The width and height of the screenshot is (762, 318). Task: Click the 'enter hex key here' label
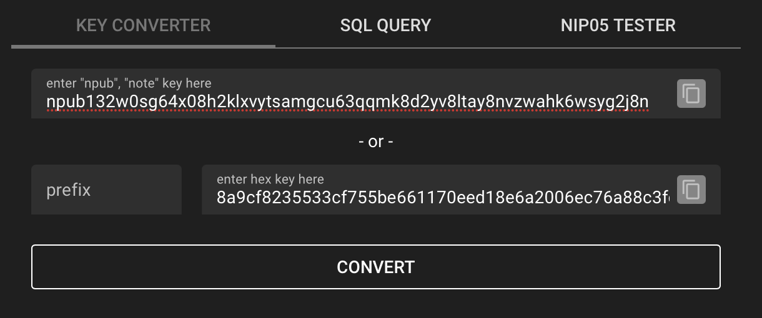click(270, 180)
